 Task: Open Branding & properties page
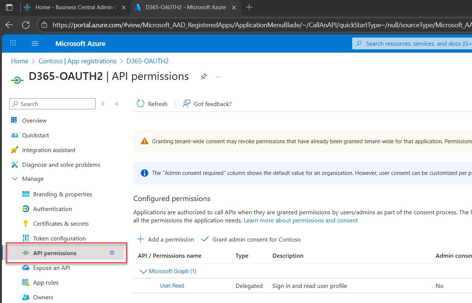pyautogui.click(x=63, y=194)
